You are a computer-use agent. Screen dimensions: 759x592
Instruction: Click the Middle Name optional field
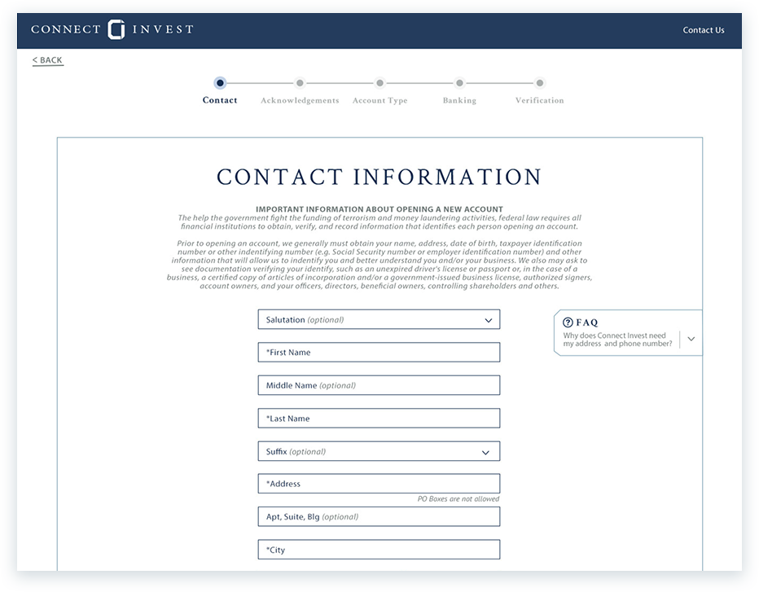379,384
